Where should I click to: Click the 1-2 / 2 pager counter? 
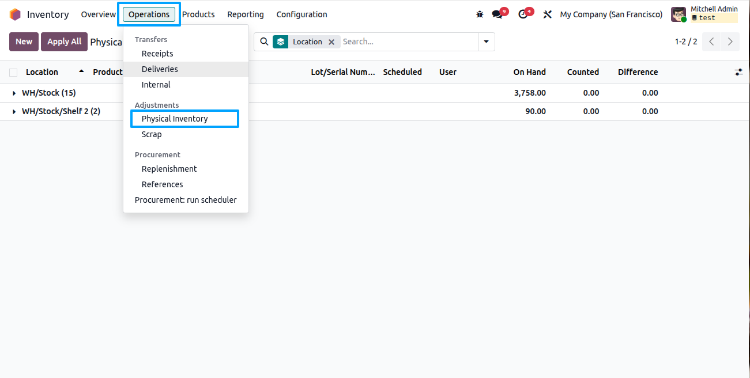tap(686, 41)
